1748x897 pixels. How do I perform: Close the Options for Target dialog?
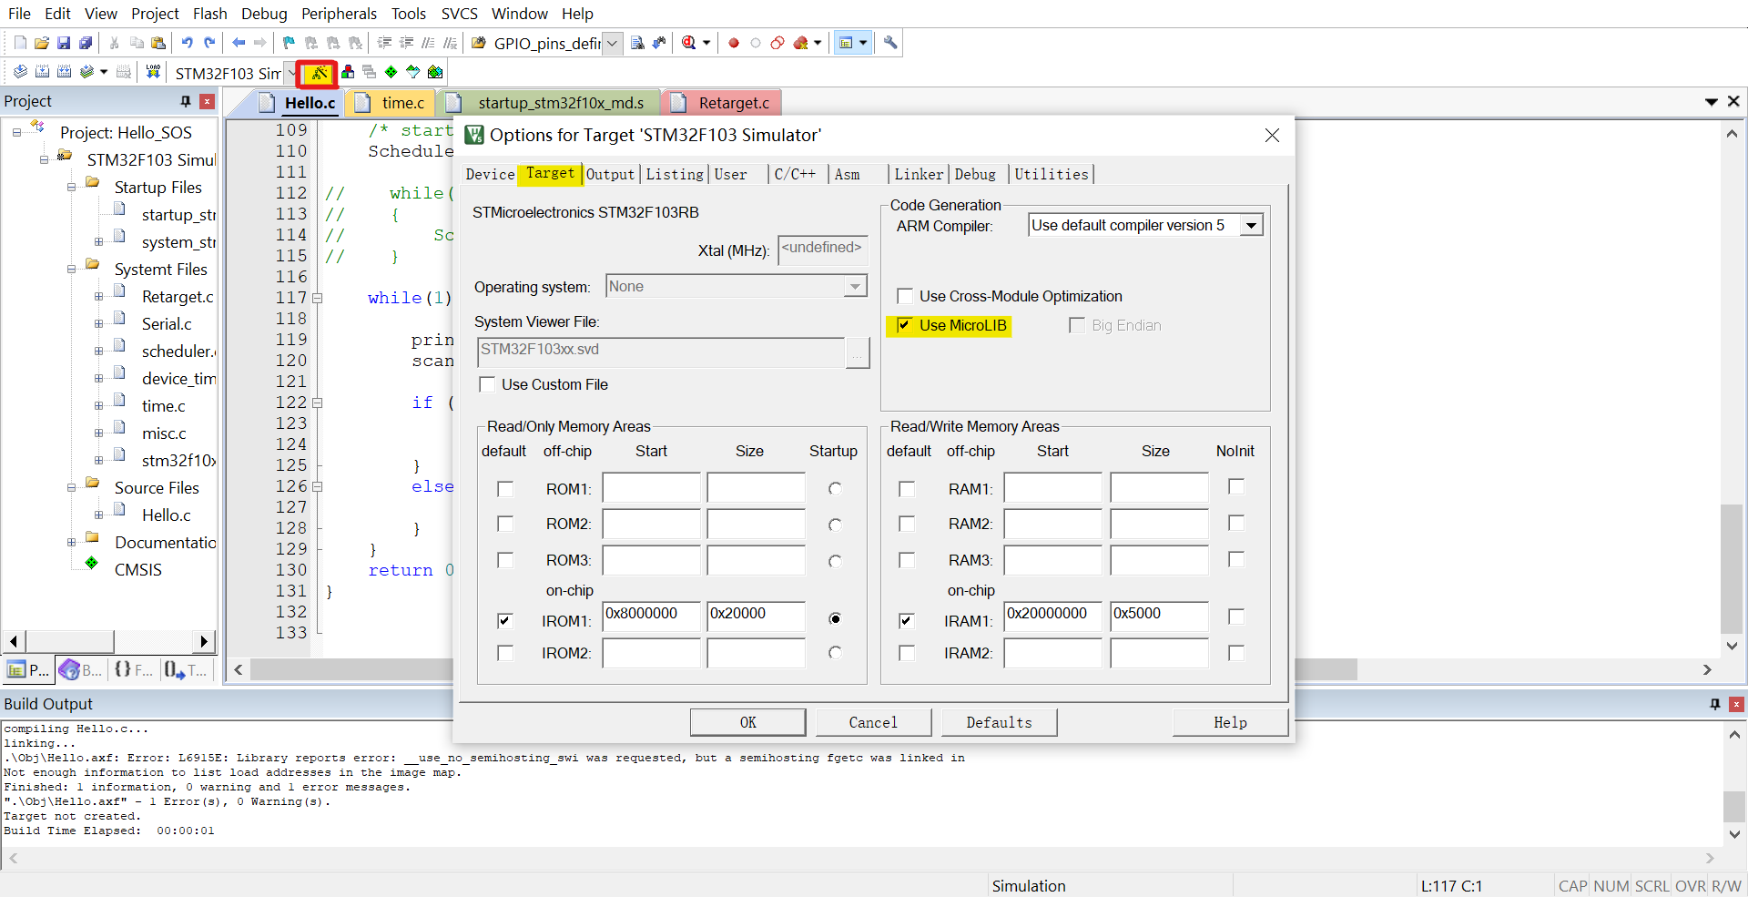click(x=1272, y=135)
